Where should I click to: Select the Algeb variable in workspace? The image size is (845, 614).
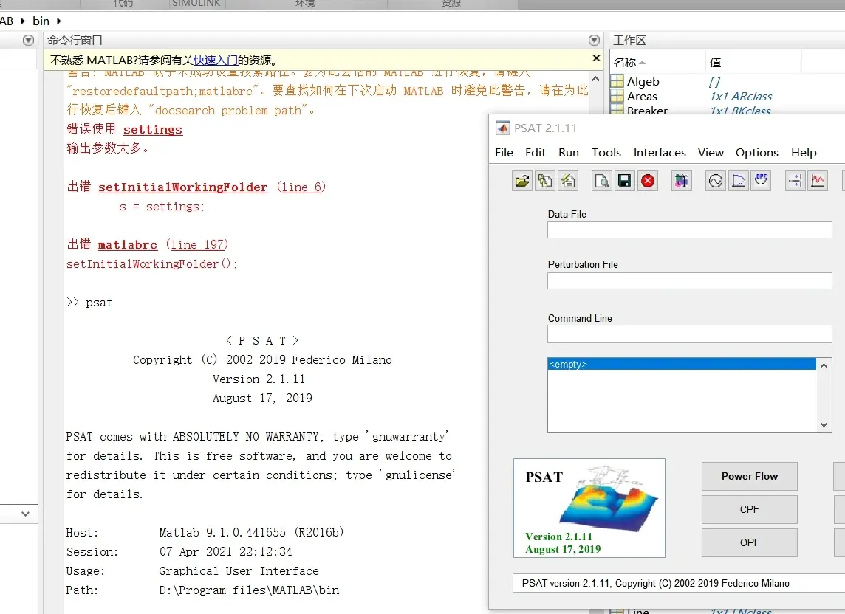(x=643, y=81)
